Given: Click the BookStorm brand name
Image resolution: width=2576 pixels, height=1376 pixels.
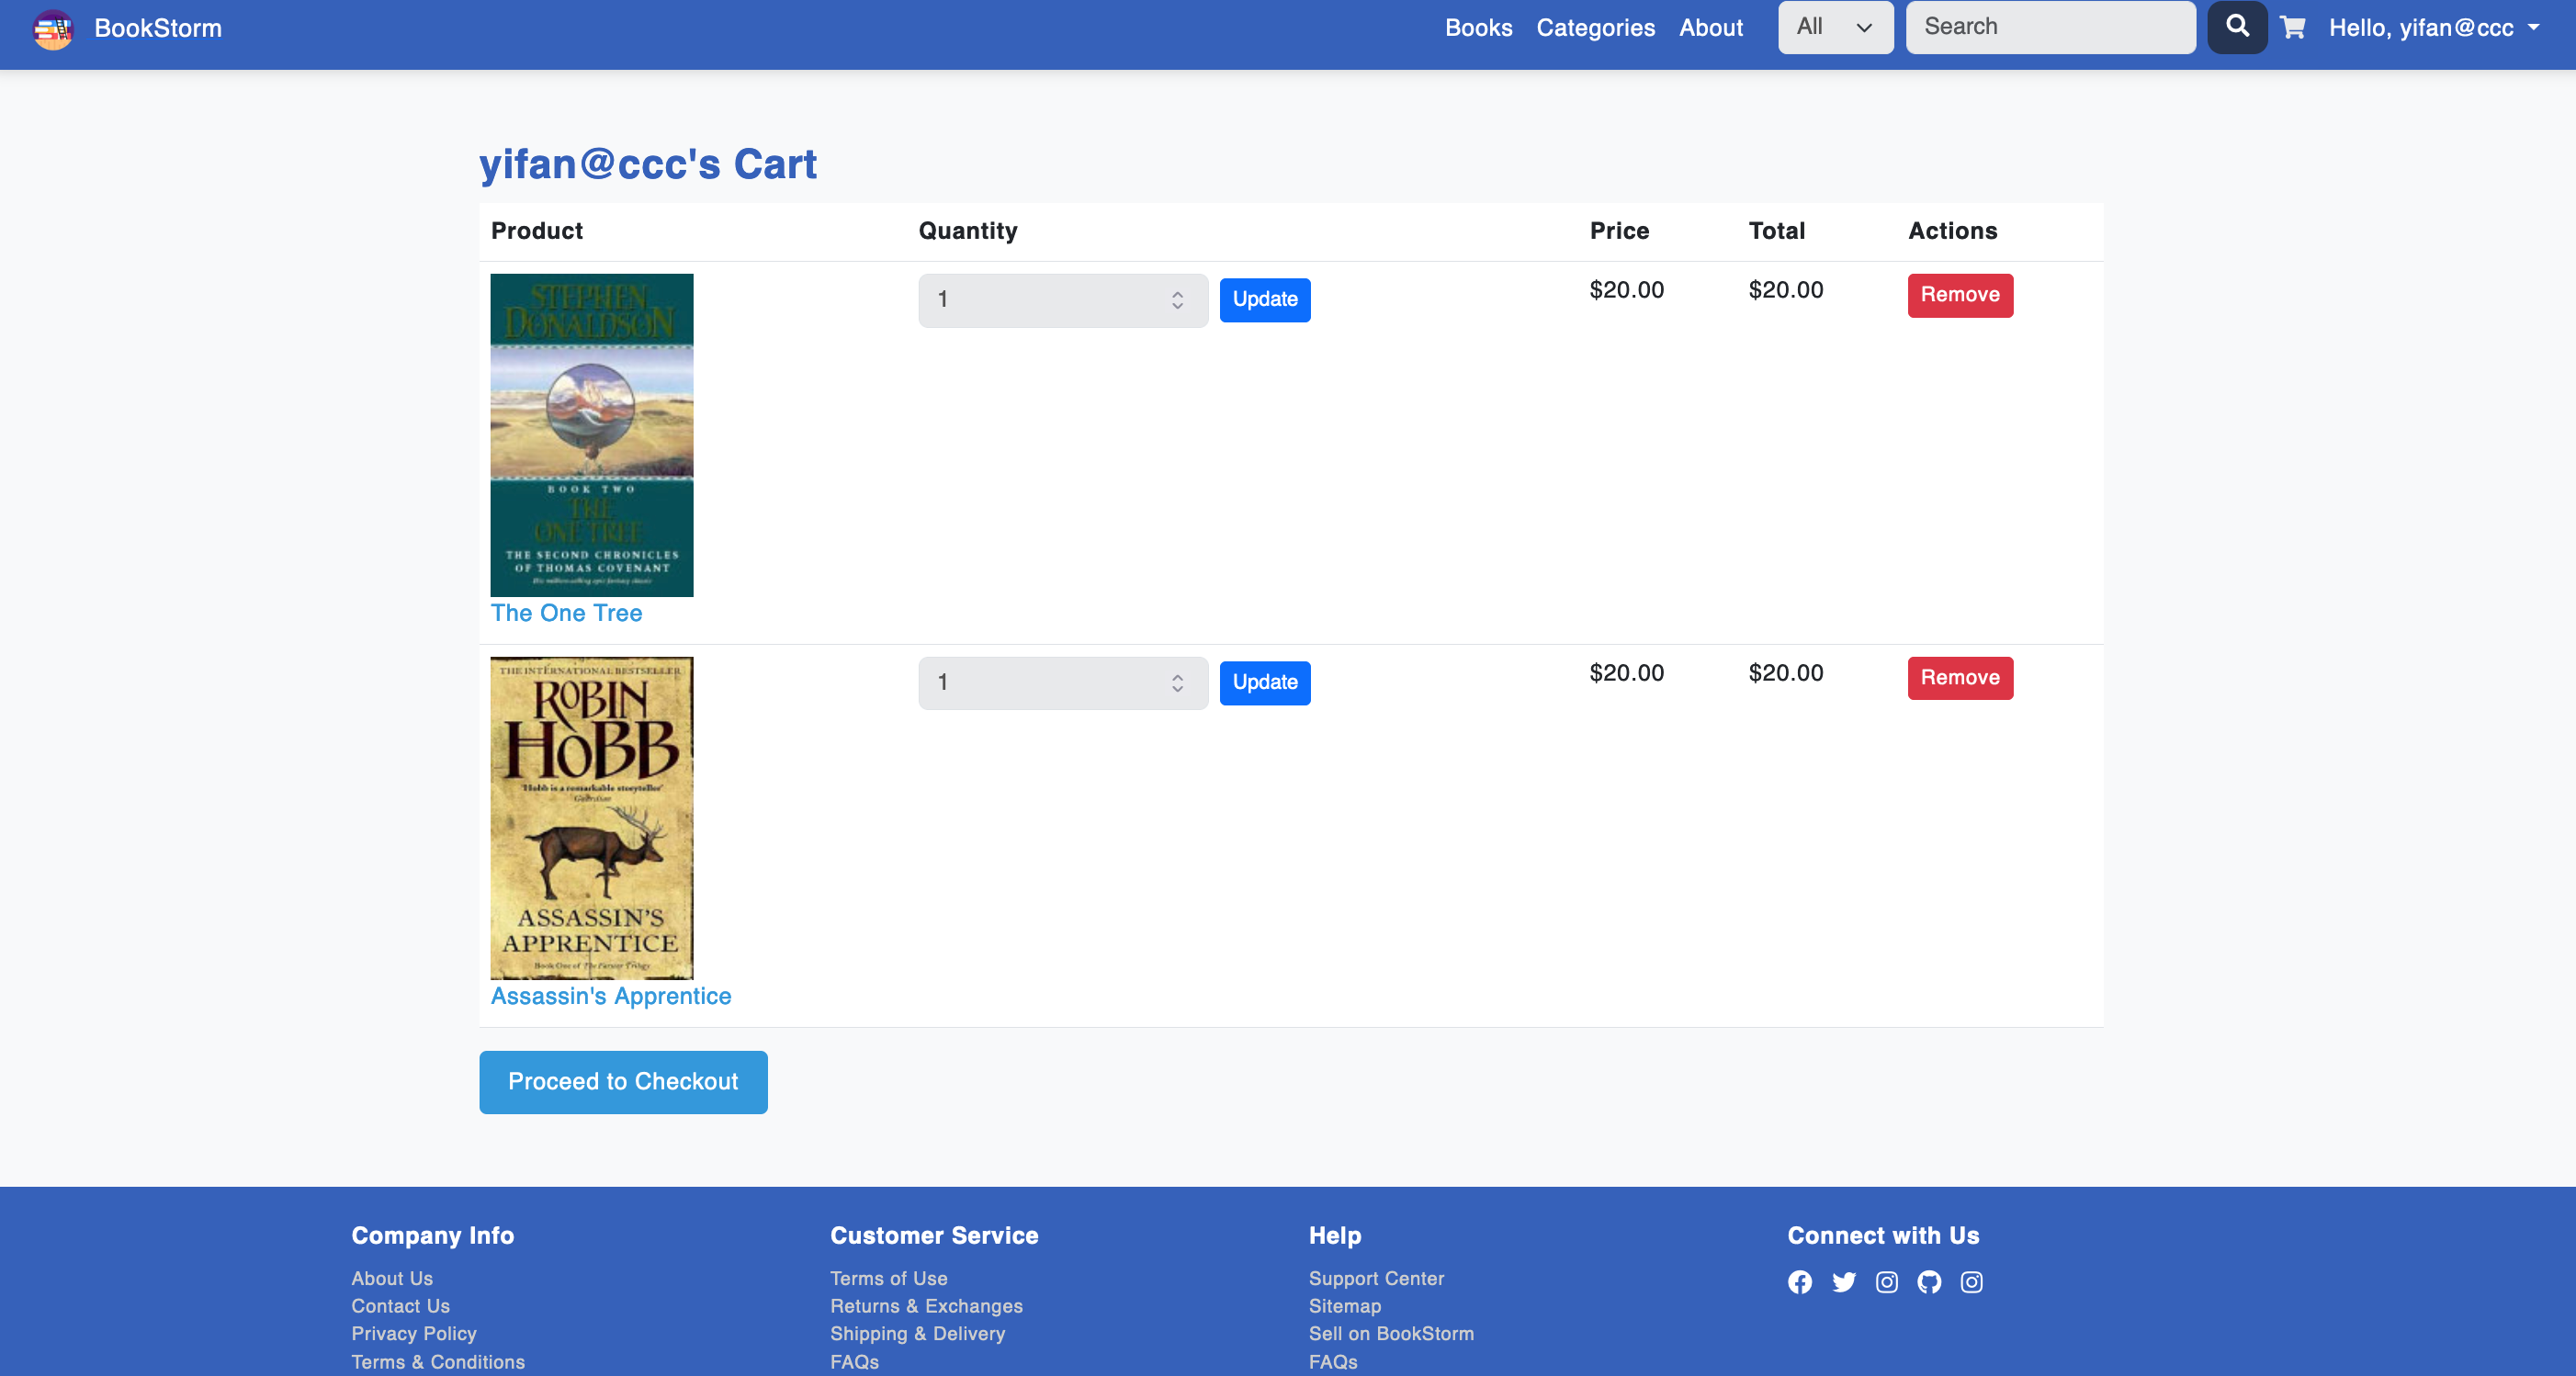Looking at the screenshot, I should [158, 28].
